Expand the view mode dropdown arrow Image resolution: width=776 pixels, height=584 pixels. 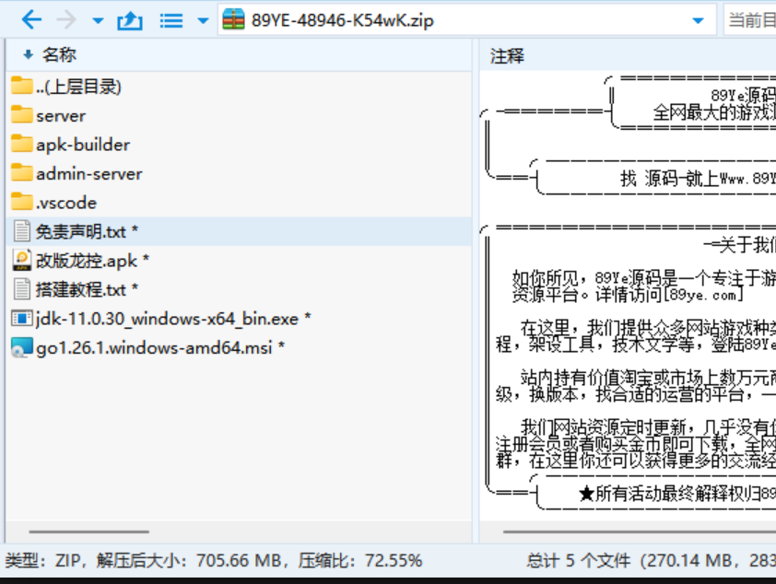(202, 20)
